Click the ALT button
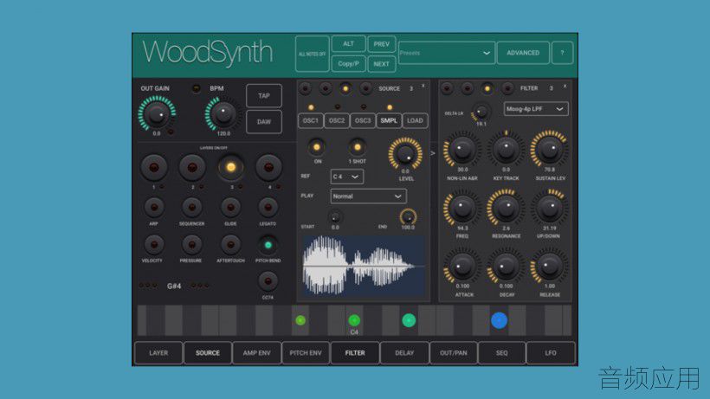This screenshot has height=399, width=710. pyautogui.click(x=348, y=44)
